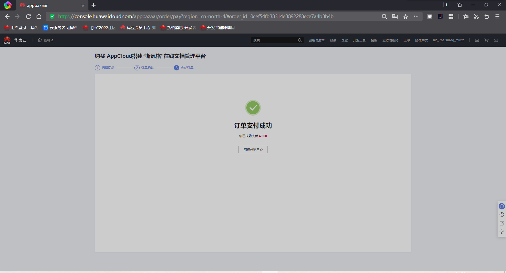Open the 云服务名词解释 bookmark
This screenshot has height=273, width=506.
[x=60, y=28]
